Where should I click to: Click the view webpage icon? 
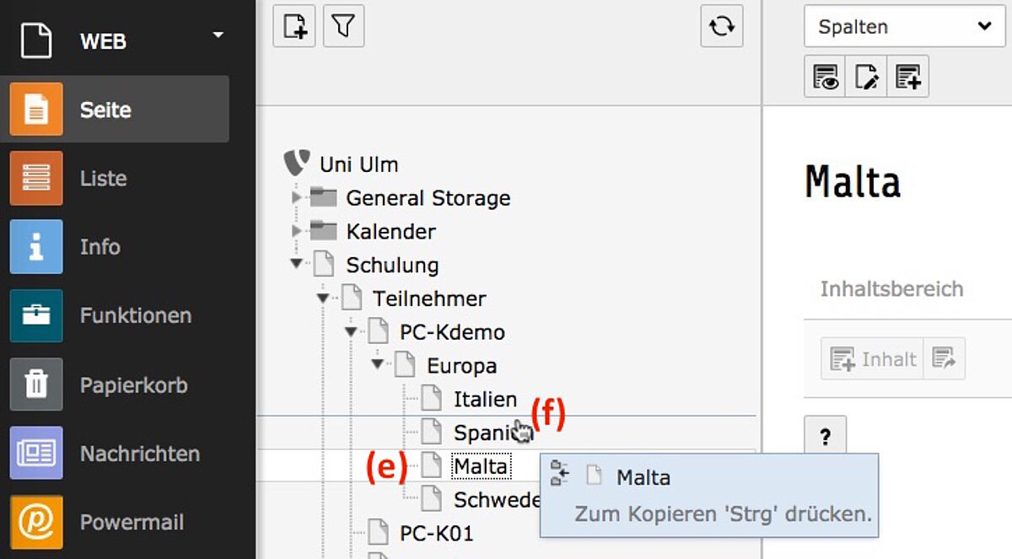pyautogui.click(x=825, y=77)
